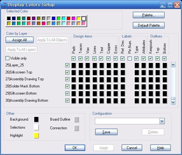Click the Pads color cell for Layer_25
The image size is (182, 155).
pos(74,65)
